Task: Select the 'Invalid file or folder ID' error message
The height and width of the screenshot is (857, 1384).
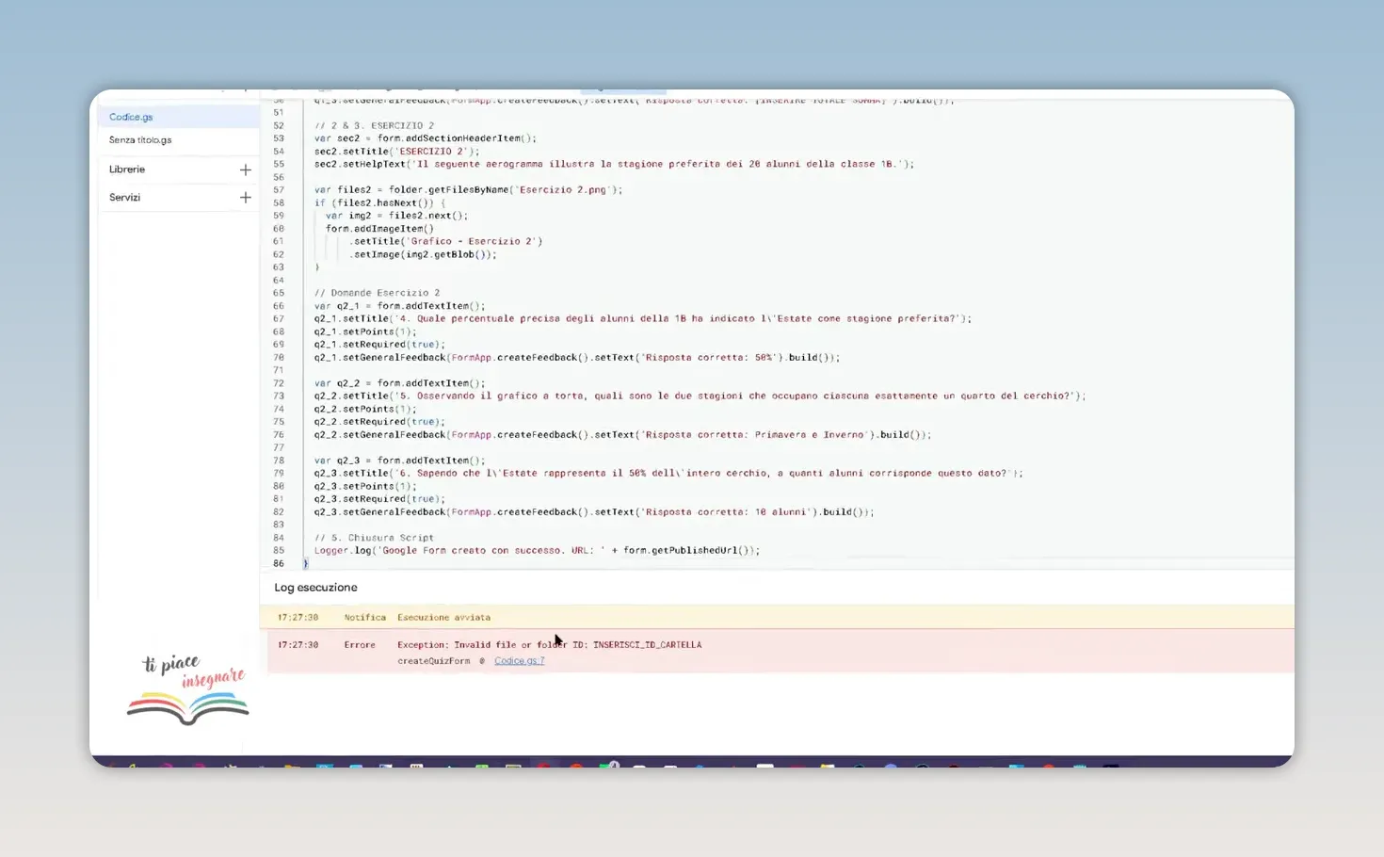Action: click(x=549, y=645)
